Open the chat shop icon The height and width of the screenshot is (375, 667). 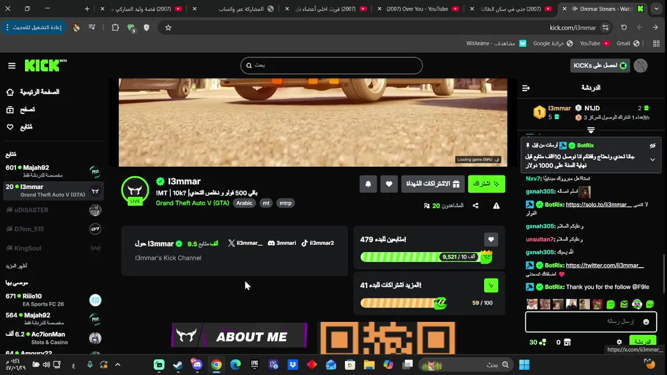pyautogui.click(x=567, y=342)
